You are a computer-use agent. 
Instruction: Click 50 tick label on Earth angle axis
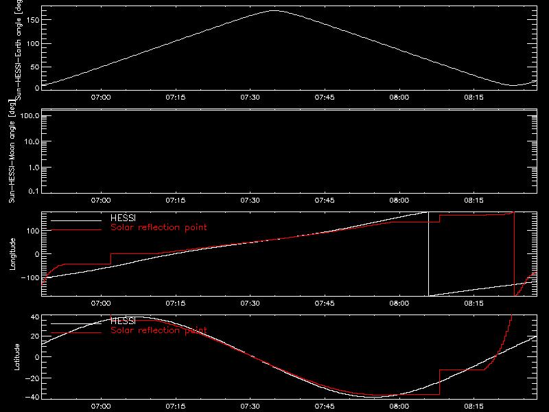(35, 67)
